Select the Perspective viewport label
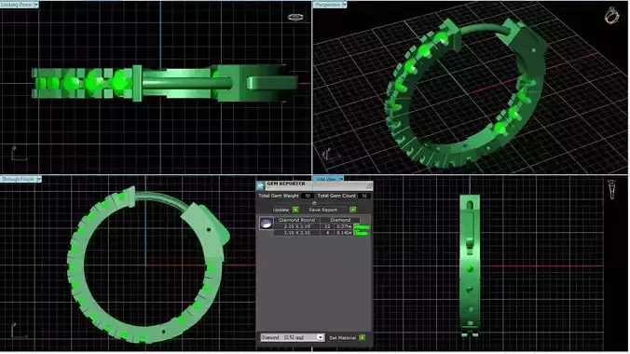This screenshot has height=354, width=630. click(327, 5)
